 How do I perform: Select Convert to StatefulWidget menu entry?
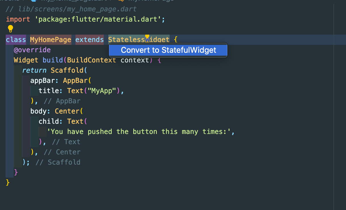tap(168, 50)
